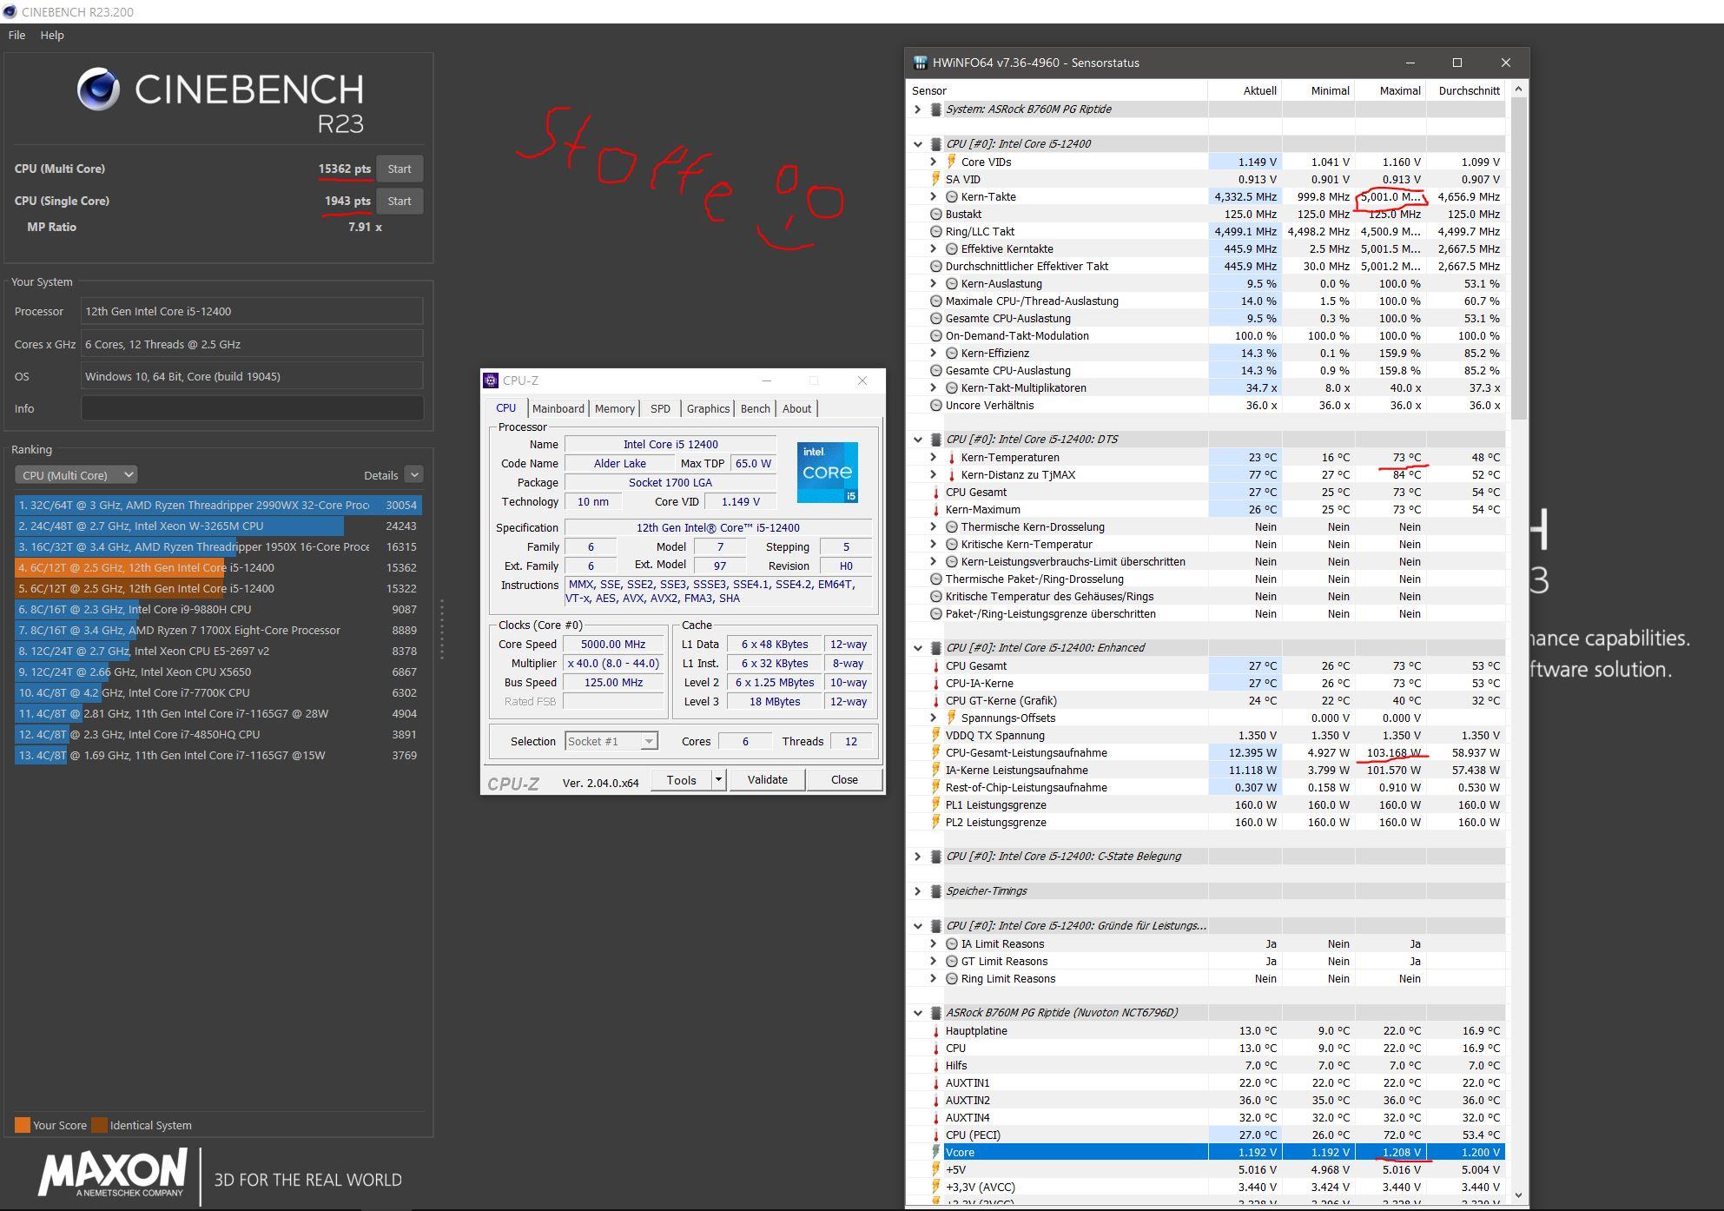Click the Uncore Verhältnis circle icon
This screenshot has height=1211, width=1724.
[x=935, y=405]
